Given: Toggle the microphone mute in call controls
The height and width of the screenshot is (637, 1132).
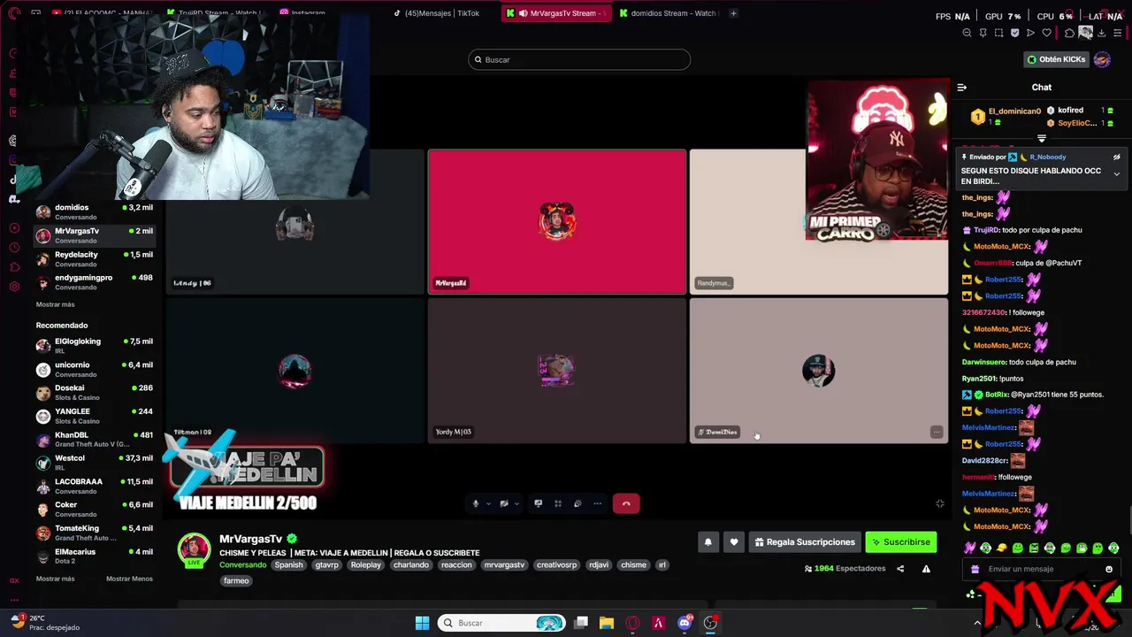Looking at the screenshot, I should 475,503.
